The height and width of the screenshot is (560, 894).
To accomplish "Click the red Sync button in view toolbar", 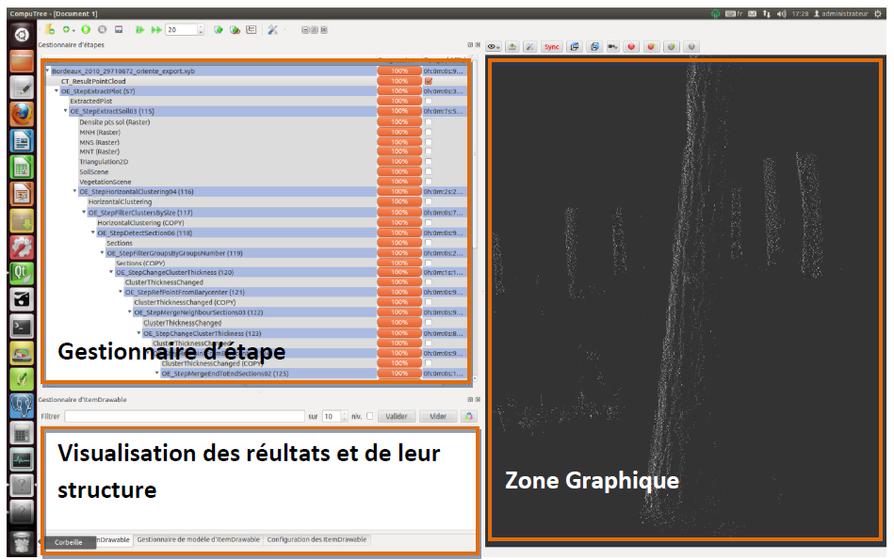I will point(551,46).
